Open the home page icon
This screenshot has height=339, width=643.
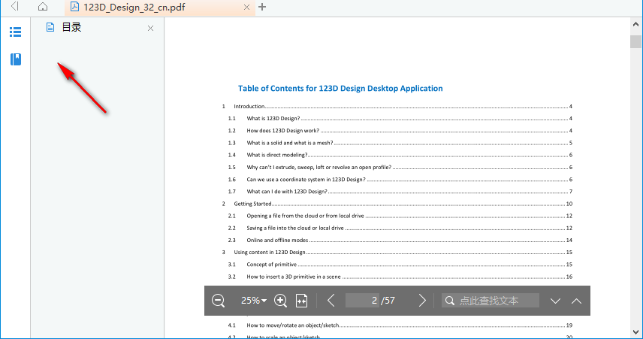(43, 7)
